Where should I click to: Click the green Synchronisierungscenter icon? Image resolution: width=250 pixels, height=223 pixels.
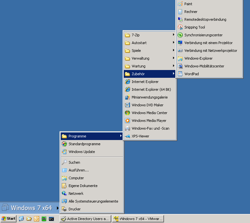pyautogui.click(x=180, y=35)
